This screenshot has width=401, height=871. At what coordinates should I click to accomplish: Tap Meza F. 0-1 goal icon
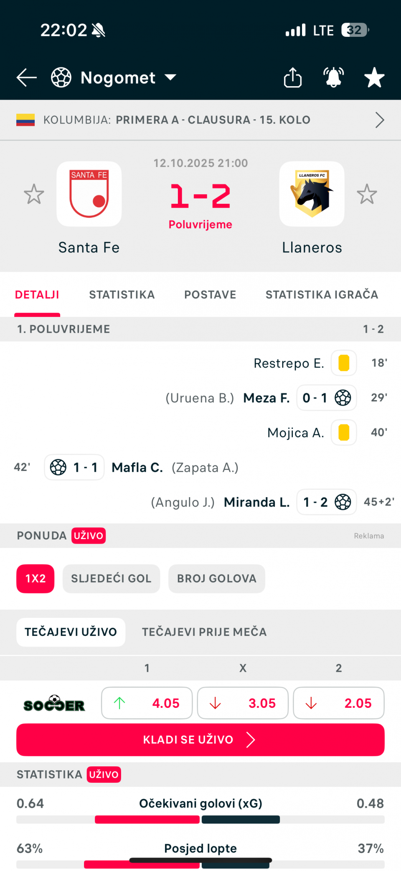343,398
